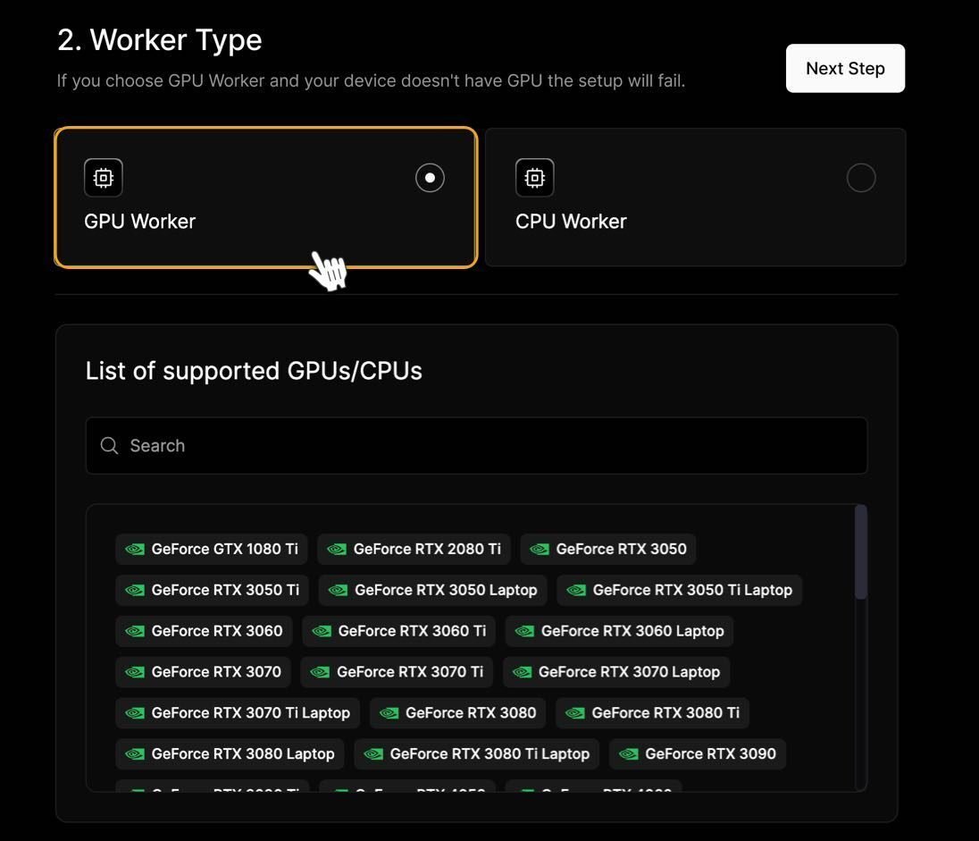Click the Nvidia logo beside GeForce GTX 1080 Ti
This screenshot has width=979, height=841.
(x=135, y=549)
